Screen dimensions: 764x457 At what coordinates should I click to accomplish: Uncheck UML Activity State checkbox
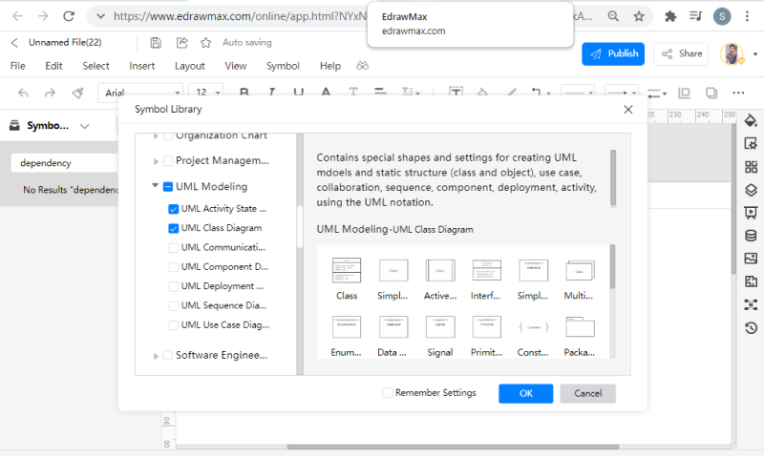pyautogui.click(x=173, y=209)
